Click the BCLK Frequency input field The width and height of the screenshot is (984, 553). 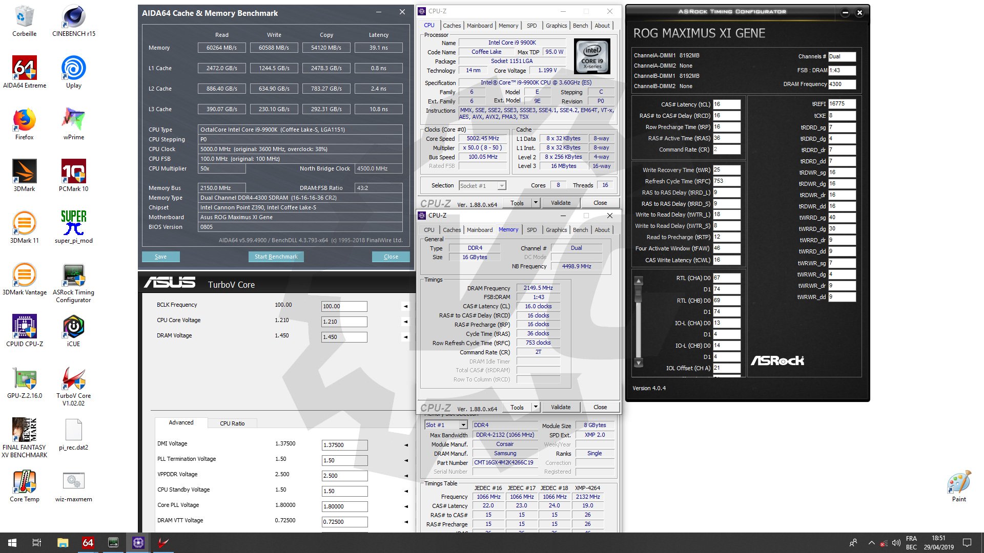[x=344, y=306]
